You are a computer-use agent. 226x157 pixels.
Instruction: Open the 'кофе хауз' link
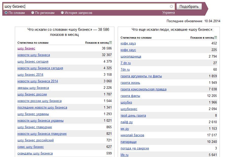128,43
